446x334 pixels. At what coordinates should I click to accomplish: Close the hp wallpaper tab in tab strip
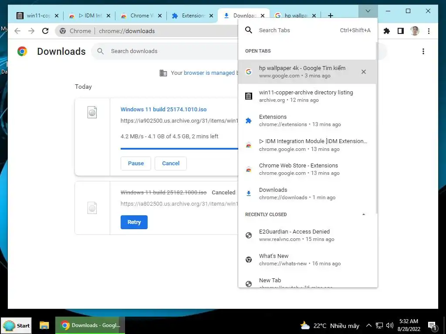click(x=314, y=16)
